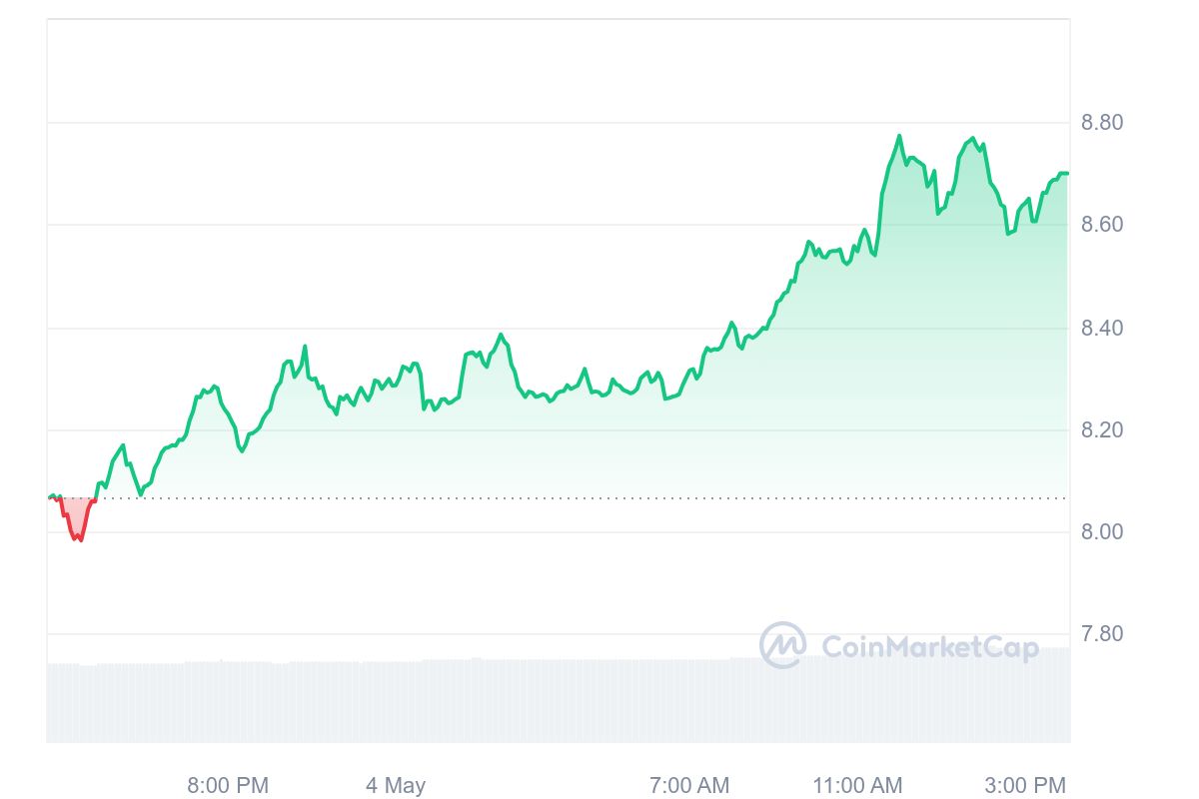Select the 8.20 price axis label
The width and height of the screenshot is (1199, 799).
(1102, 429)
